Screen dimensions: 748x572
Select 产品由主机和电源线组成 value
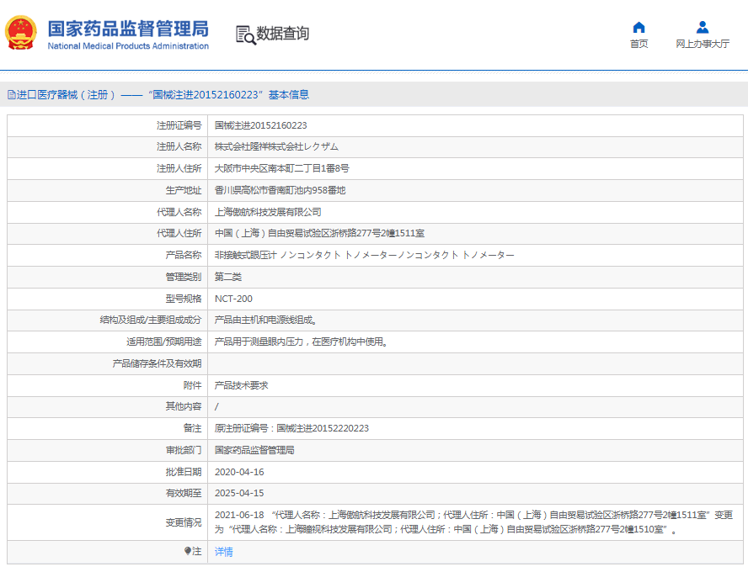click(265, 320)
